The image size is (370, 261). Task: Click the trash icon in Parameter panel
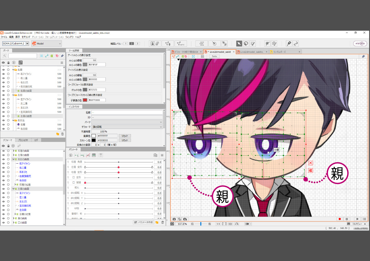click(162, 222)
